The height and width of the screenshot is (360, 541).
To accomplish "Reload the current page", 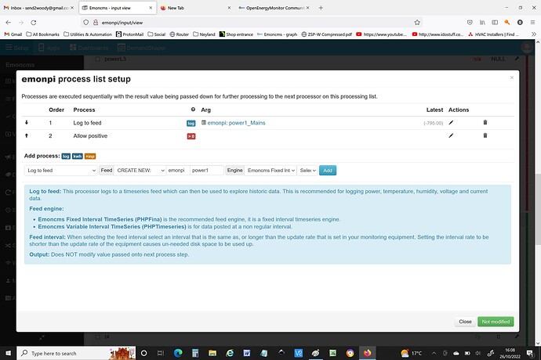I will coord(34,23).
